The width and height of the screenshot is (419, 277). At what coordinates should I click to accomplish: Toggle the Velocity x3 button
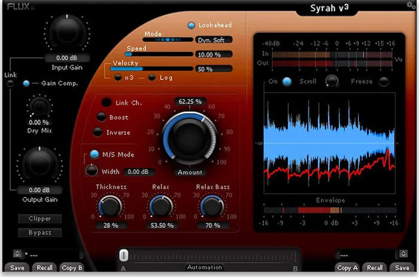click(x=118, y=77)
